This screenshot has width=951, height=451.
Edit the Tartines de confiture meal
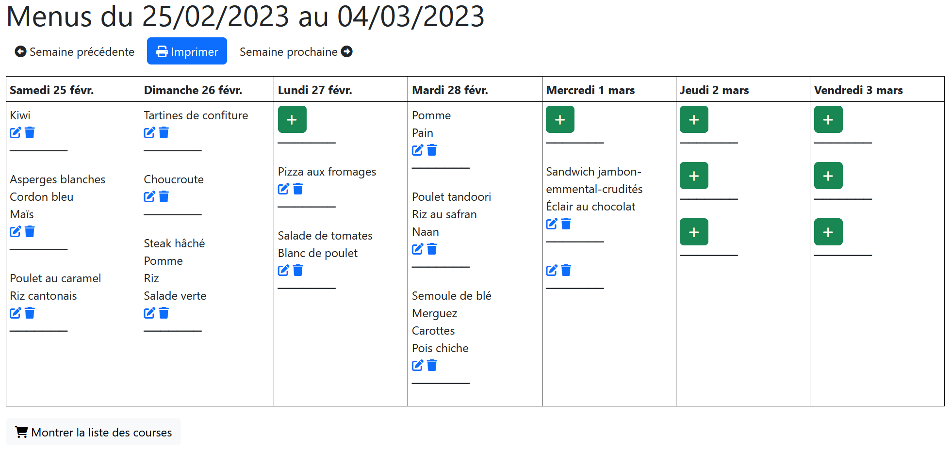point(149,132)
